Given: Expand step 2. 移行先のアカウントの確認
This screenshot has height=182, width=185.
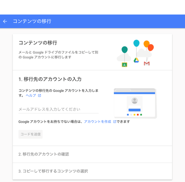Looking at the screenshot, I should click(92, 154).
